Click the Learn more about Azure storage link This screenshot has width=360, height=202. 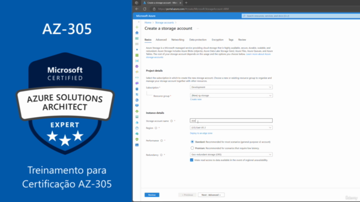258,54
